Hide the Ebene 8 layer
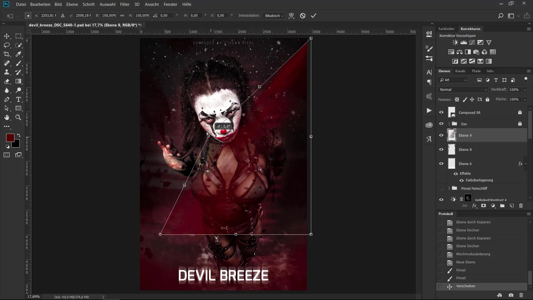 coord(441,149)
